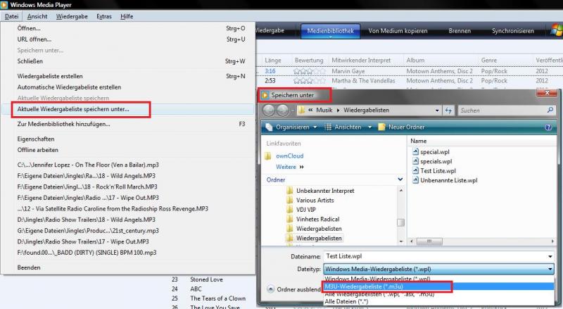Select the Test Liste.wpl file

pos(434,170)
